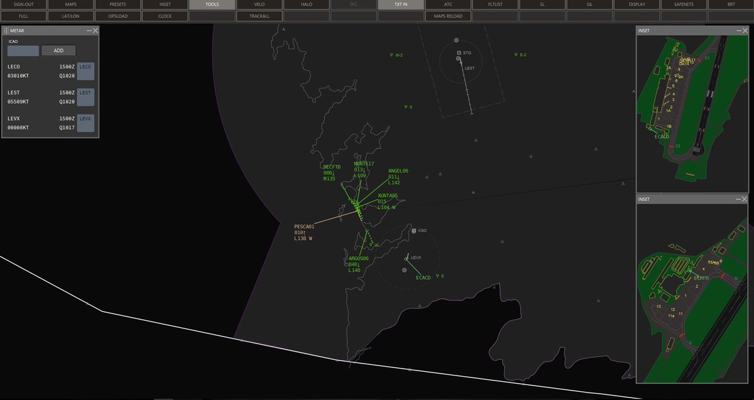Click the ICAO input field
Screen dimensions: 754x400
coord(23,51)
